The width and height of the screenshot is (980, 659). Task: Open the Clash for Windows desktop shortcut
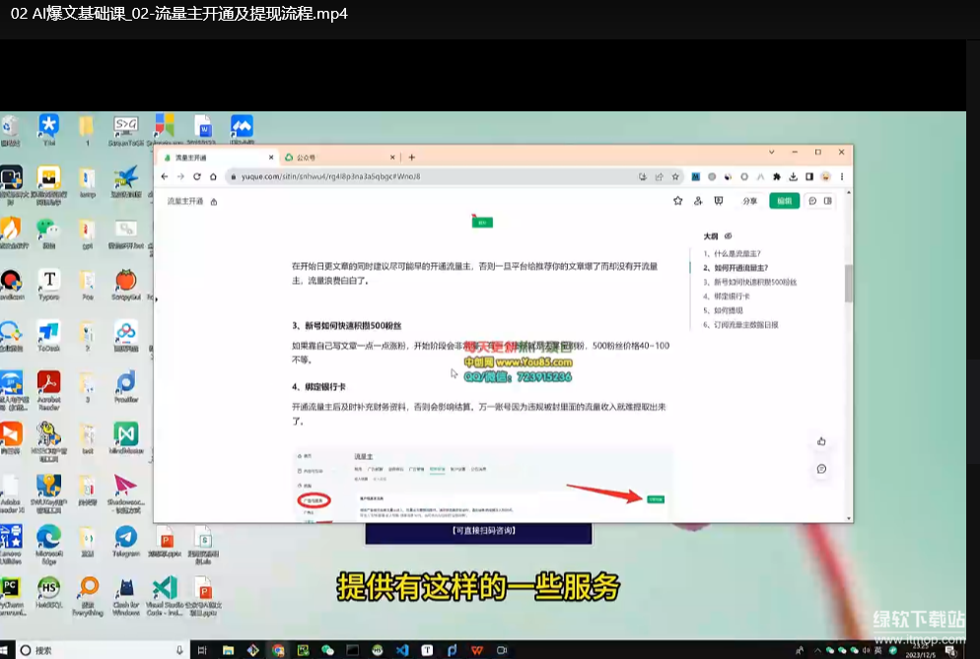(125, 597)
